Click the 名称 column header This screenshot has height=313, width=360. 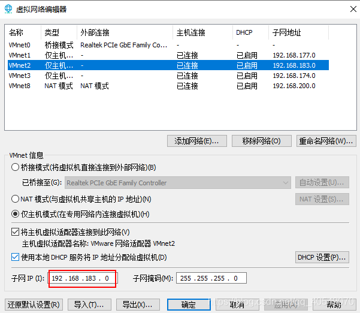[x=23, y=32]
